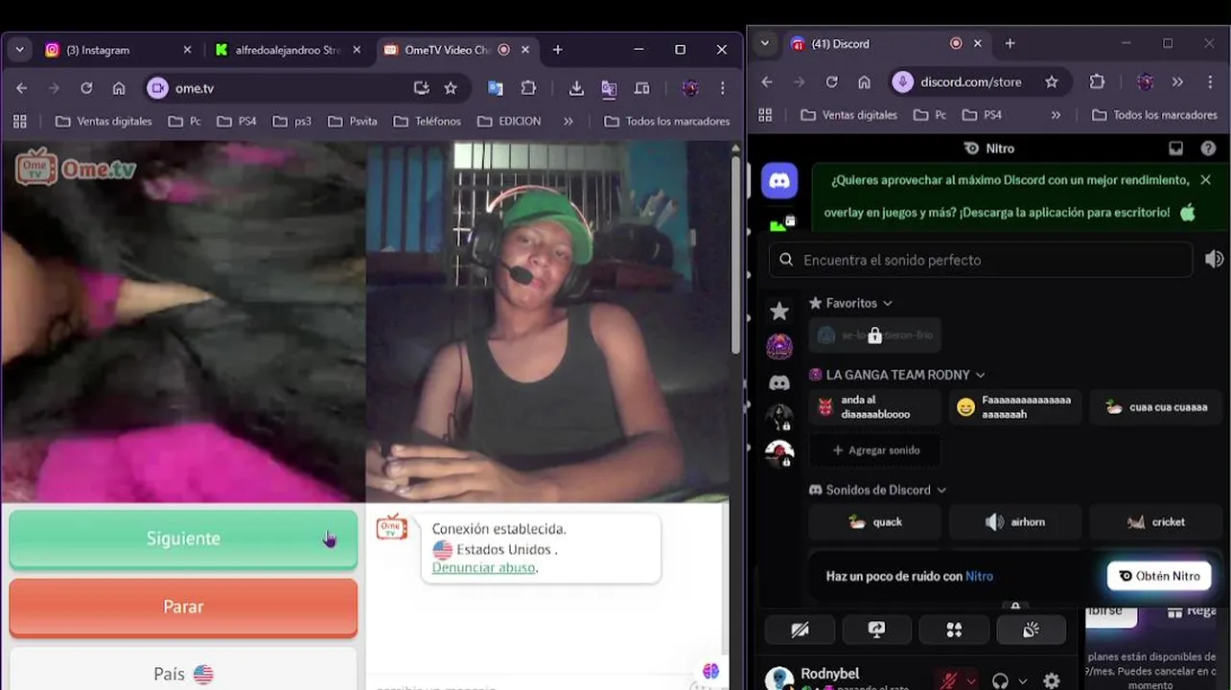
Task: Go back in the ome.tv browser
Action: 22,88
